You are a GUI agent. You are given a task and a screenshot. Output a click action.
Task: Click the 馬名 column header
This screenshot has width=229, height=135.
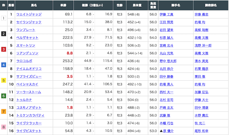[x=34, y=5]
